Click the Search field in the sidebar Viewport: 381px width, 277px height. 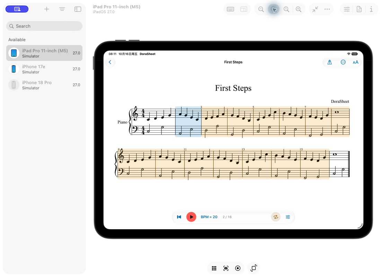[x=44, y=26]
